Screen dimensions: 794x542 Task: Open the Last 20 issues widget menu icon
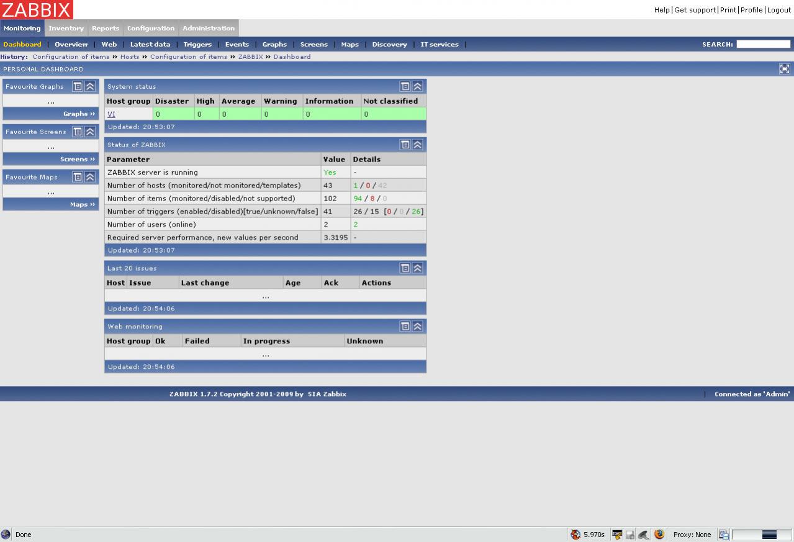[x=405, y=268]
